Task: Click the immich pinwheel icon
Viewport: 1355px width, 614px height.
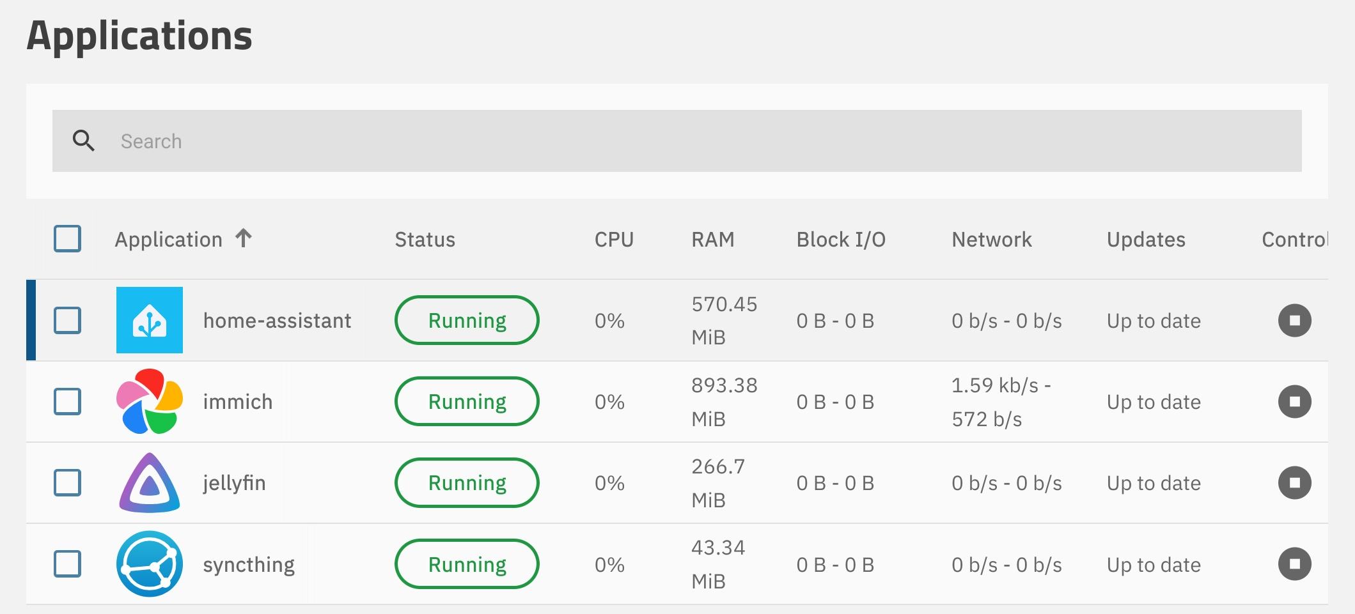Action: (x=150, y=401)
